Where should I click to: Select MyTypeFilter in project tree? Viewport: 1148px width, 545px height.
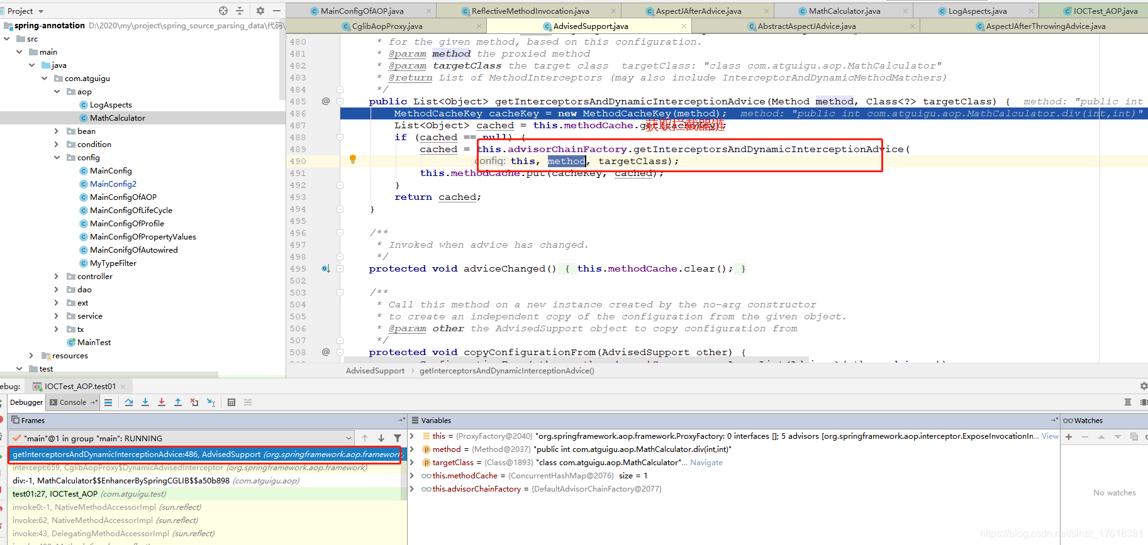pos(113,263)
